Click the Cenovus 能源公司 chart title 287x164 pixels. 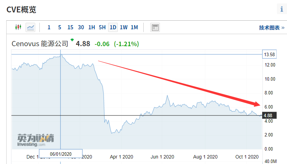coord(40,44)
